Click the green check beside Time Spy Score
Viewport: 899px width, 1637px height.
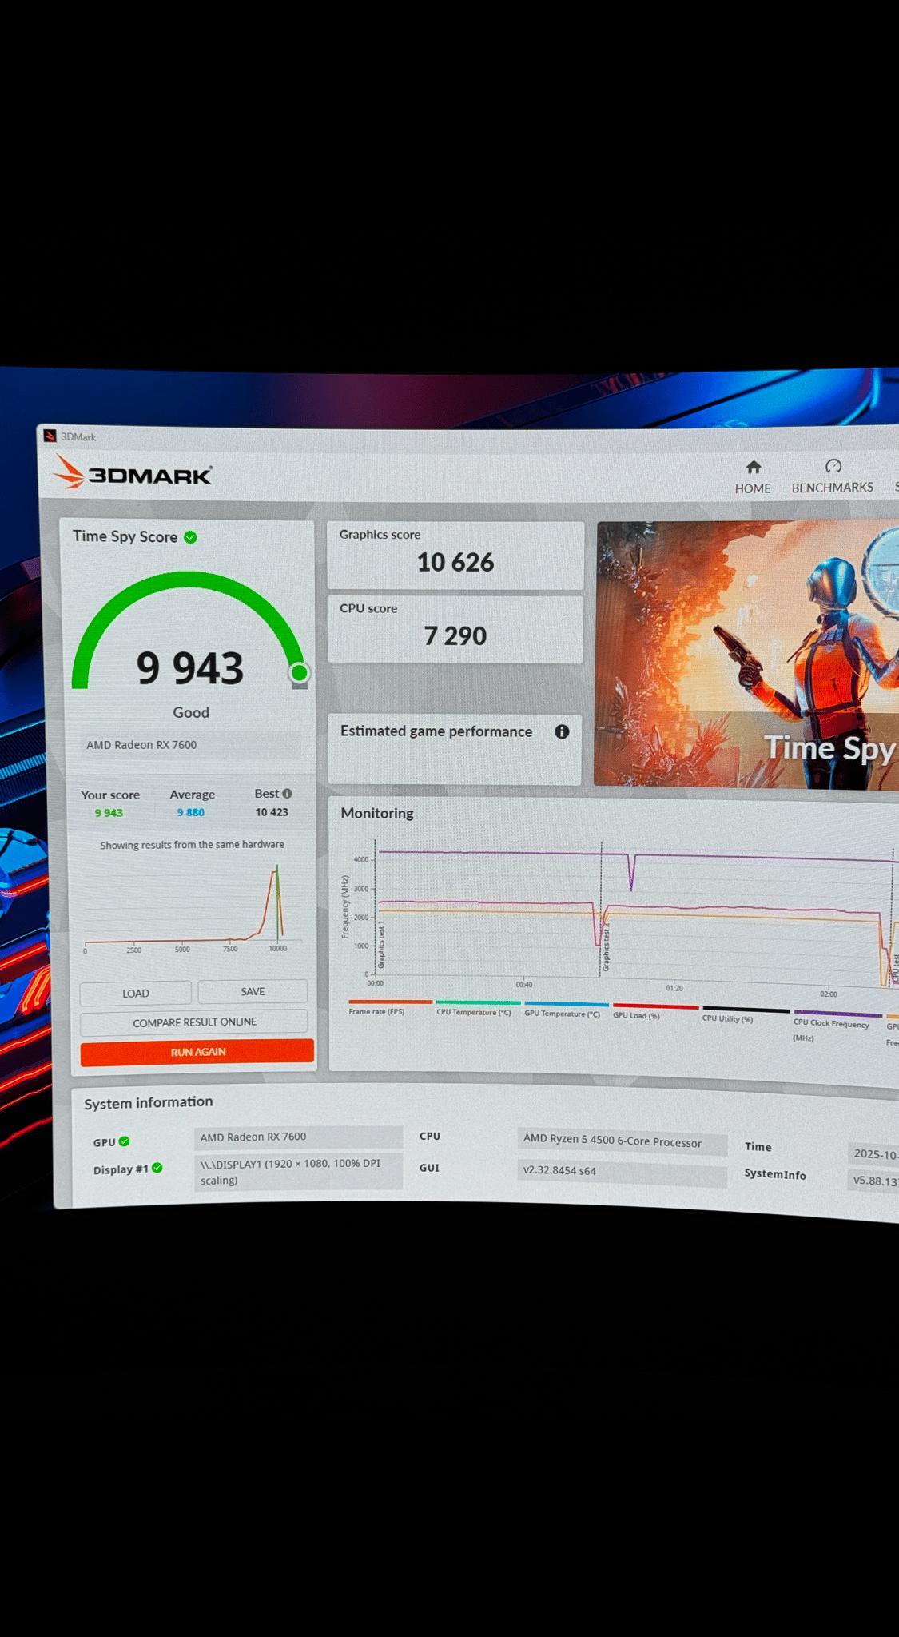pyautogui.click(x=190, y=537)
